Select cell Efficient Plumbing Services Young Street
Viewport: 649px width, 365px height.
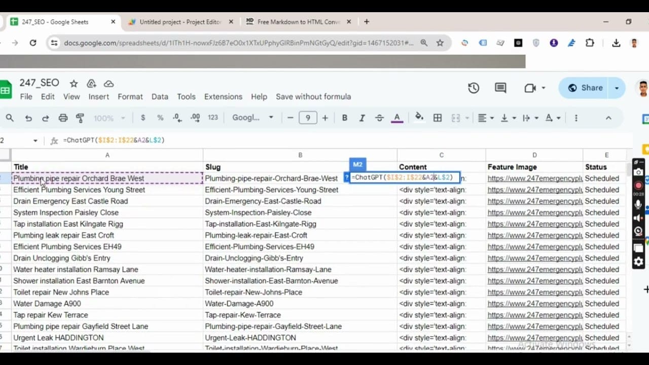click(x=79, y=190)
